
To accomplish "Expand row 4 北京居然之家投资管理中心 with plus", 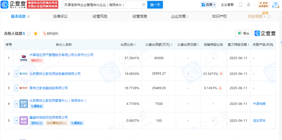I will pos(16,104).
